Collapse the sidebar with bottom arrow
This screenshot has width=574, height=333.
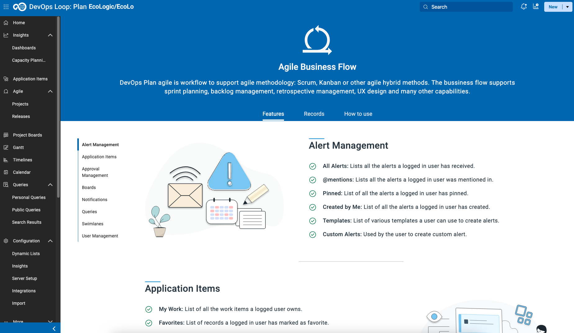(54, 328)
